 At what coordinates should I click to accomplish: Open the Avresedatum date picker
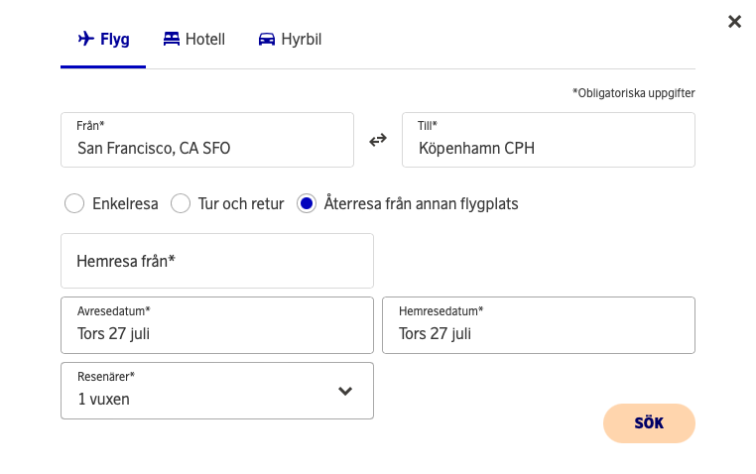tap(216, 325)
